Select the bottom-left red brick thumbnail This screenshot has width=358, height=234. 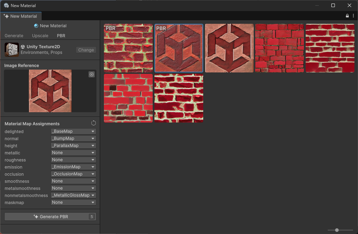pos(128,98)
